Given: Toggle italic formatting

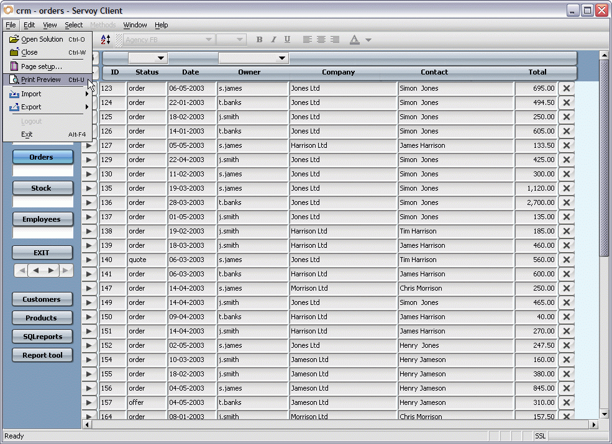Looking at the screenshot, I should coord(273,39).
